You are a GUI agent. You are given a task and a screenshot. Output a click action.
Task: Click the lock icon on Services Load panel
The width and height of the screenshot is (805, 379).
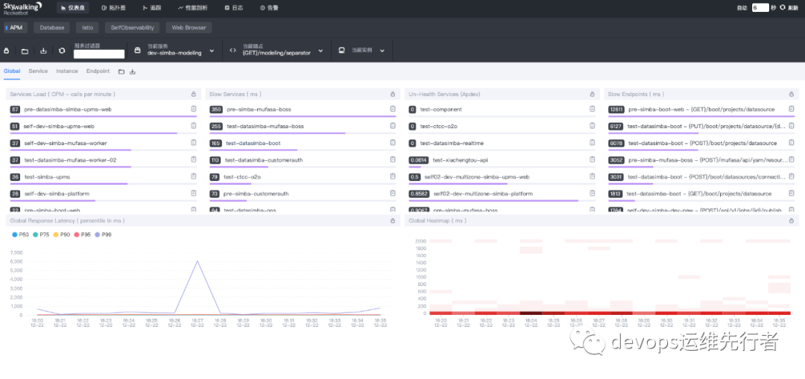(194, 95)
